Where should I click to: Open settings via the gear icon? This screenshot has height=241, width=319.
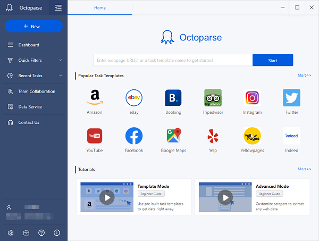point(11,232)
